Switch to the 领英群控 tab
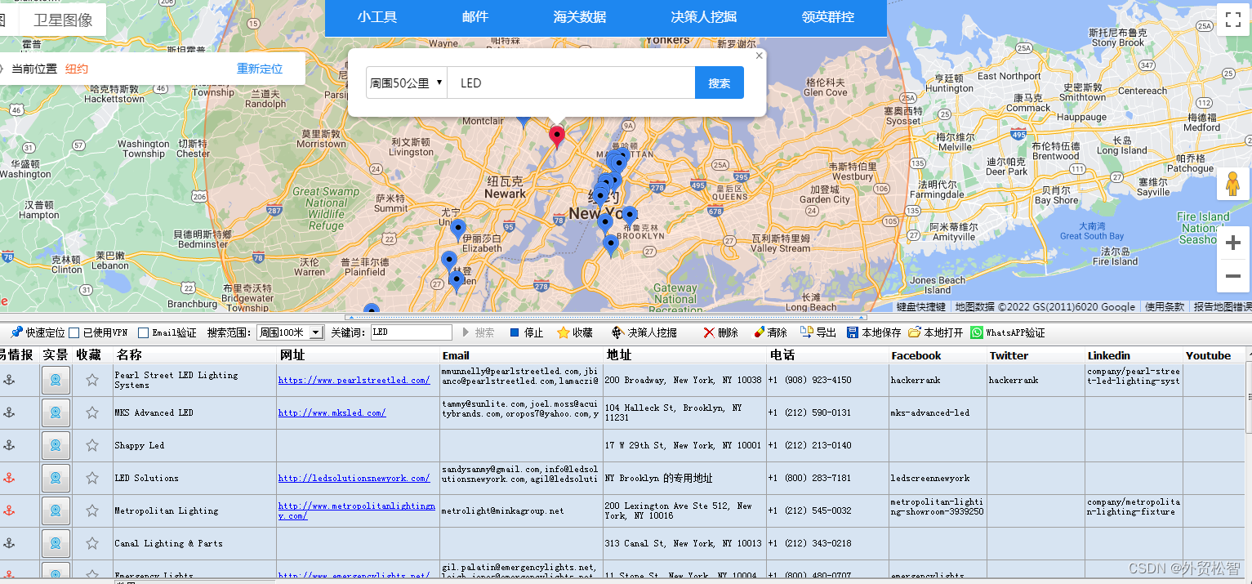Image resolution: width=1252 pixels, height=584 pixels. pyautogui.click(x=827, y=17)
